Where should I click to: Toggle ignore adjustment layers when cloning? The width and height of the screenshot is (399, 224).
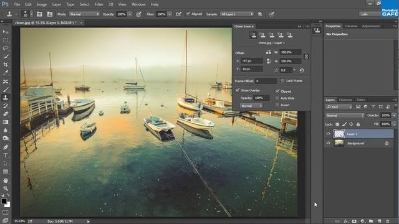pos(260,14)
